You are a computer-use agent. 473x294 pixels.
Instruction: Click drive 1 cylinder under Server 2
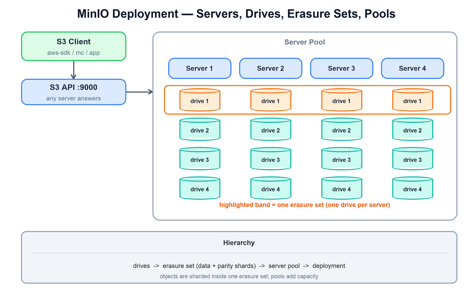click(271, 100)
